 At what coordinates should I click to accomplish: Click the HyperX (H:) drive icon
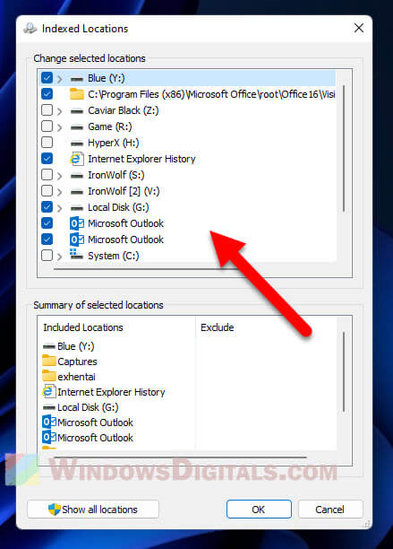[x=77, y=144]
